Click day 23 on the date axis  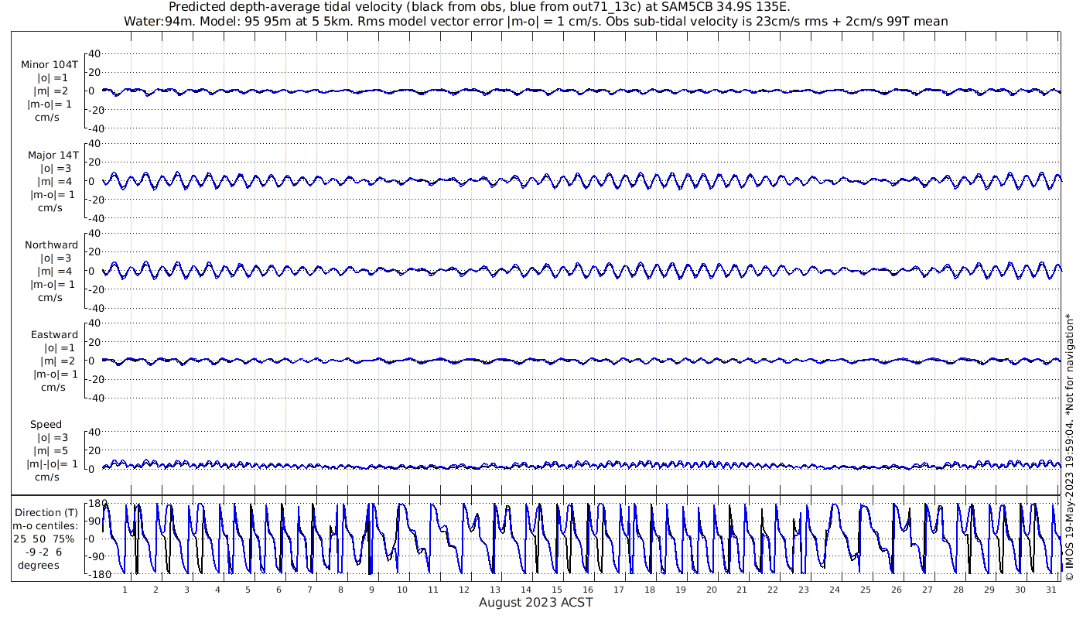coord(804,590)
